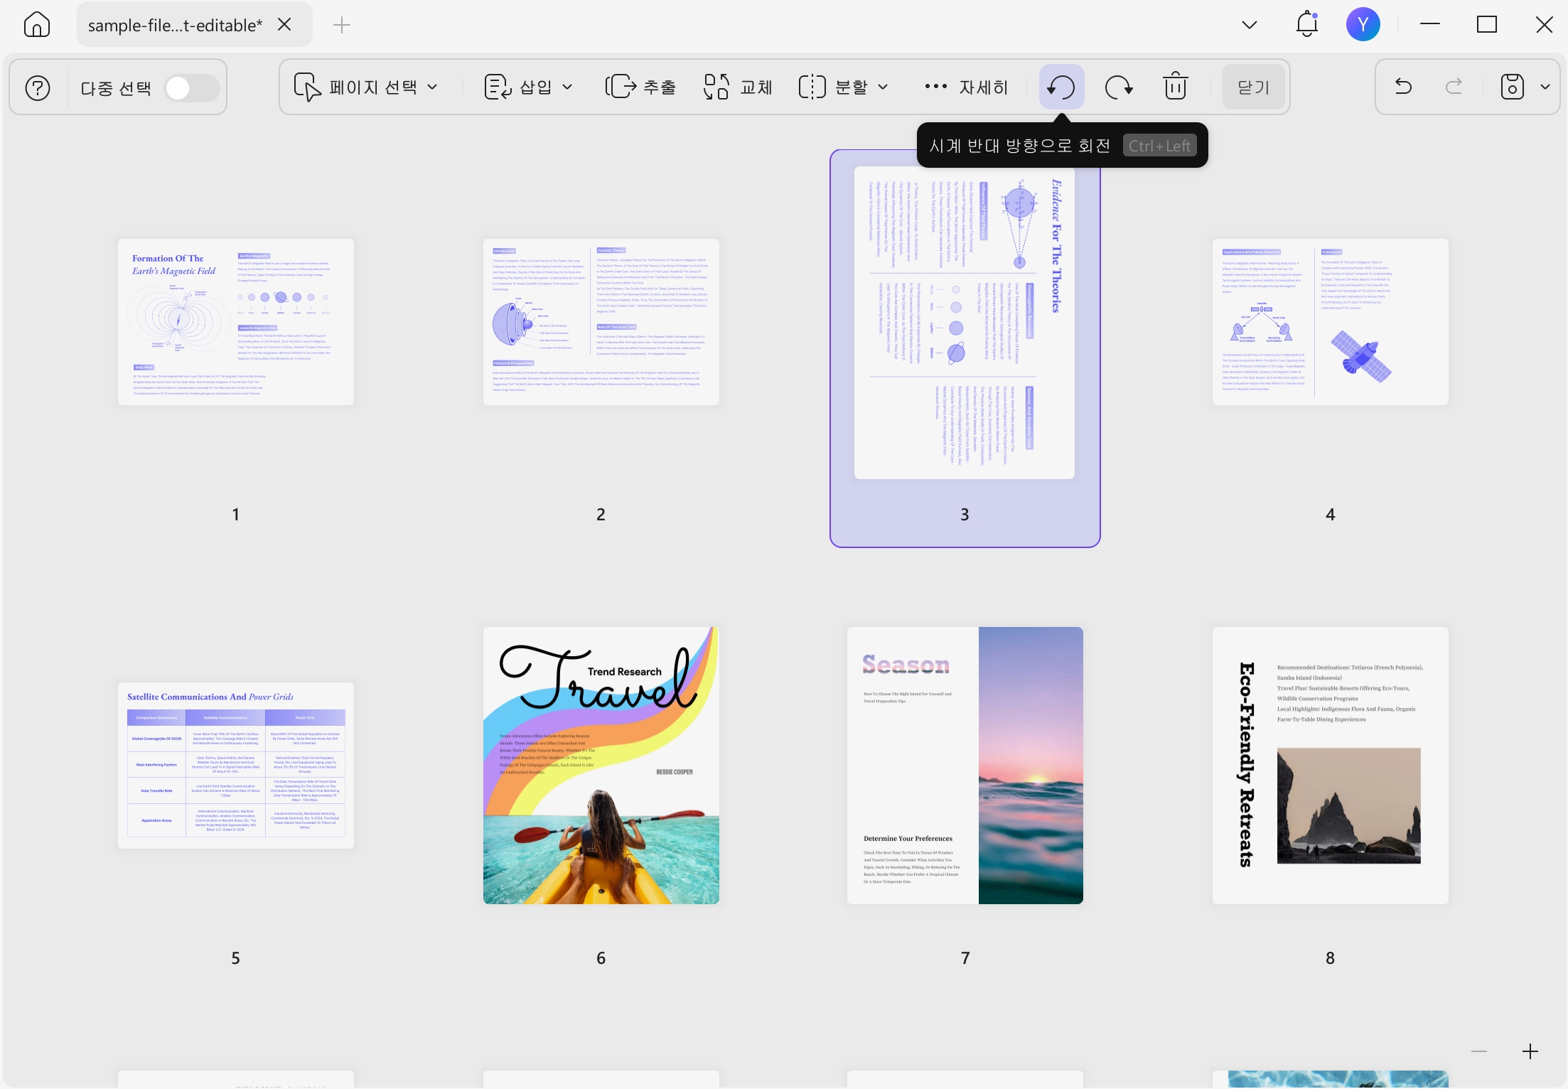This screenshot has height=1089, width=1568.
Task: Click the 추출 extract tool
Action: pos(640,87)
